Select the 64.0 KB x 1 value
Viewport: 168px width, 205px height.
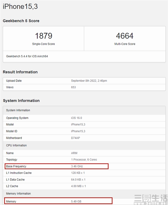(78, 180)
